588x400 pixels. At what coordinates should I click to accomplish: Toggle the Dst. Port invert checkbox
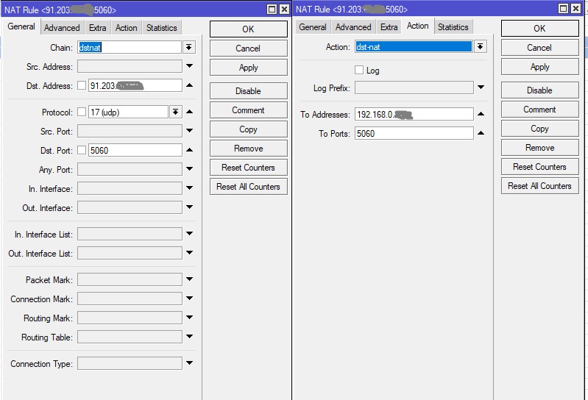(x=82, y=150)
